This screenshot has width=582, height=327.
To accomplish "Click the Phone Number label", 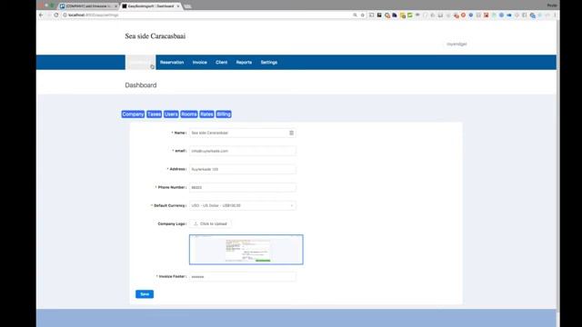I will (171, 187).
